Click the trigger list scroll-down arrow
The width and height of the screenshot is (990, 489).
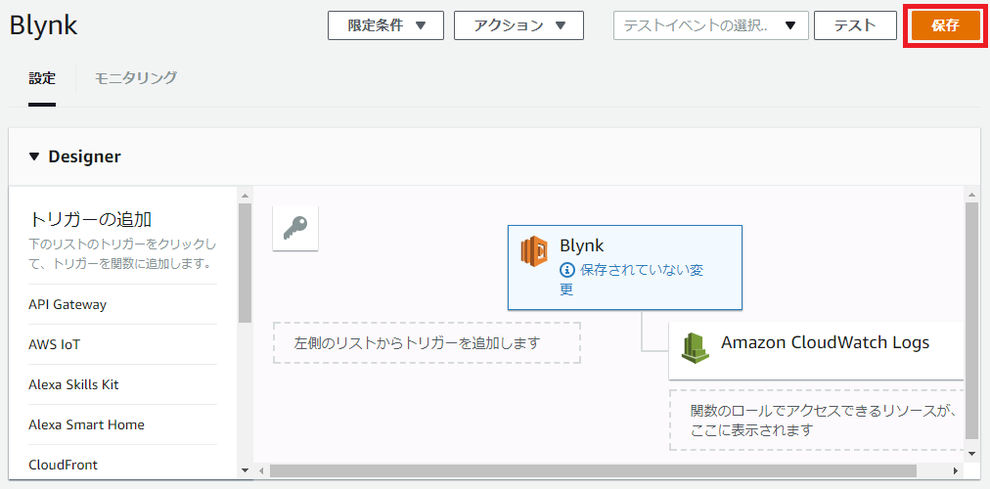pos(245,470)
